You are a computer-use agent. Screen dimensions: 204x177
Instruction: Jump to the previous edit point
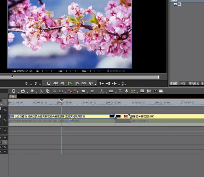[101, 83]
